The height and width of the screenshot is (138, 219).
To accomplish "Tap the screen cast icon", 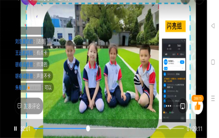I will (182, 106).
